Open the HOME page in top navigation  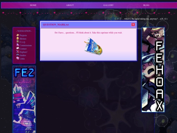tap(33, 5)
